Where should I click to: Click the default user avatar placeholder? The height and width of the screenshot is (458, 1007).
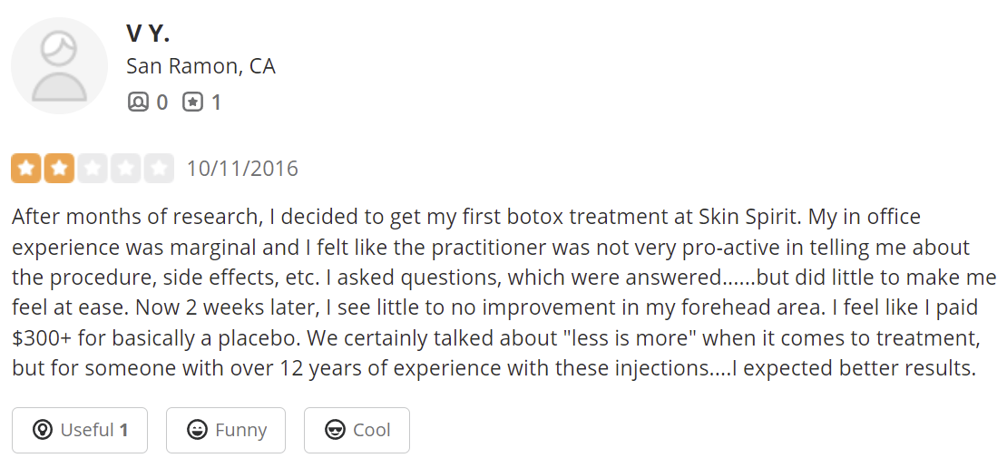coord(59,66)
